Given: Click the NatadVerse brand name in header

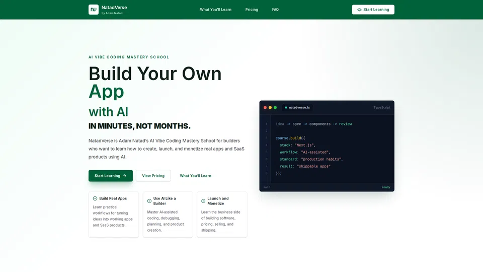Looking at the screenshot, I should pos(114,8).
